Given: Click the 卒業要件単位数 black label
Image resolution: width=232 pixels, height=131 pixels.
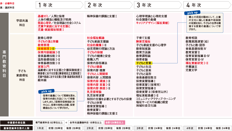Looking at the screenshot, I should [16, 122].
